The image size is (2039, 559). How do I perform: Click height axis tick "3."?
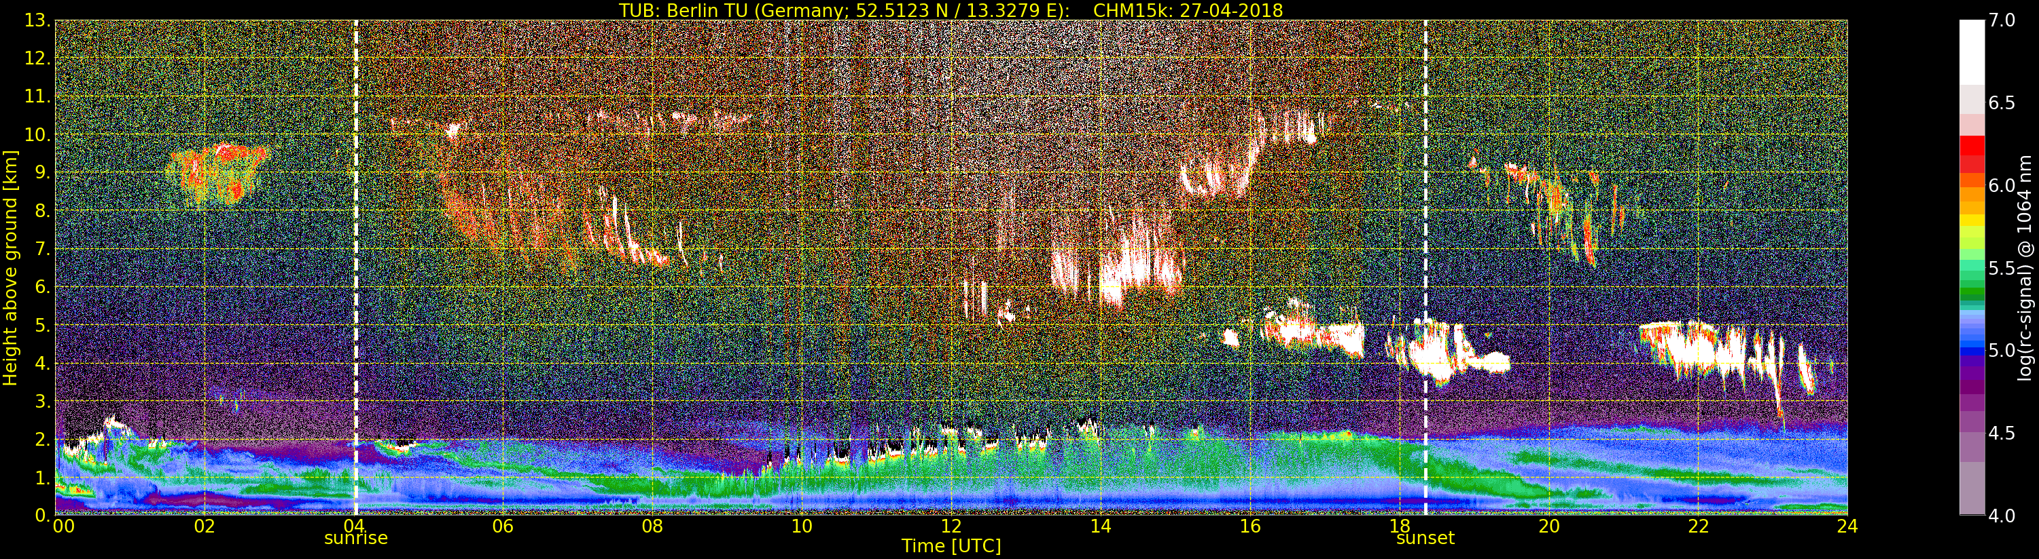point(41,401)
